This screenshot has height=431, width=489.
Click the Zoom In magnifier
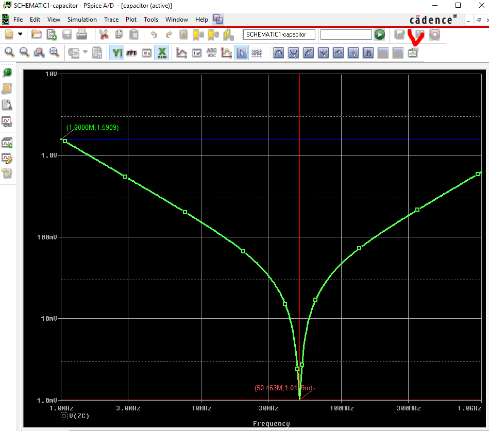point(9,53)
